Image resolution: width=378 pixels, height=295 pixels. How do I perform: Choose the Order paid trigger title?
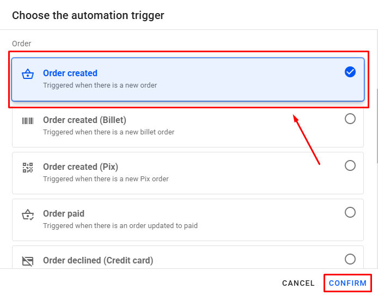(64, 214)
